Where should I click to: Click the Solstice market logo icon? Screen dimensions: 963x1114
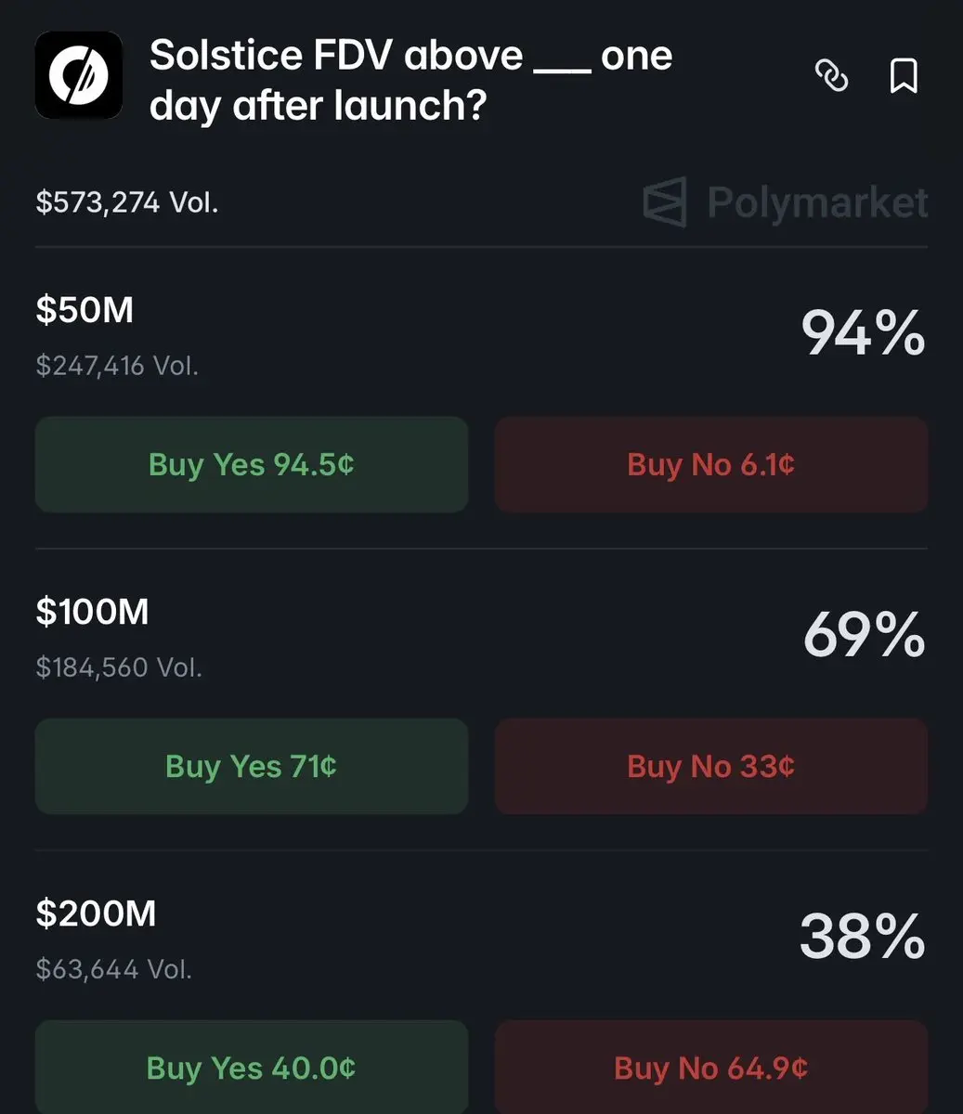(x=79, y=75)
